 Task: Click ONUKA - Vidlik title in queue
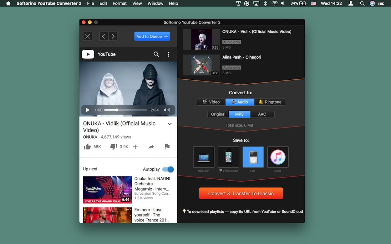pos(257,32)
